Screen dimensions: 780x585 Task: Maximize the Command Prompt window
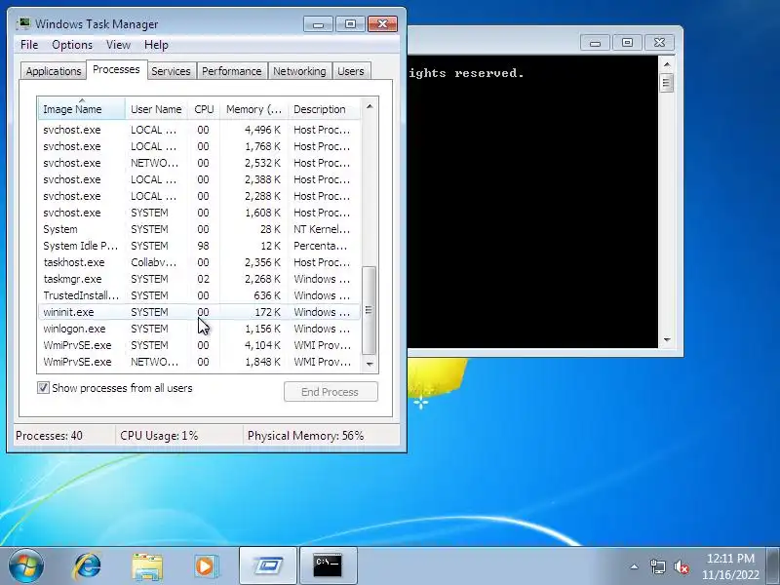point(627,43)
